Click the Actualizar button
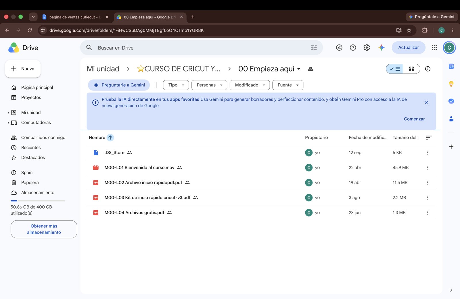Image resolution: width=460 pixels, height=299 pixels. (x=408, y=48)
